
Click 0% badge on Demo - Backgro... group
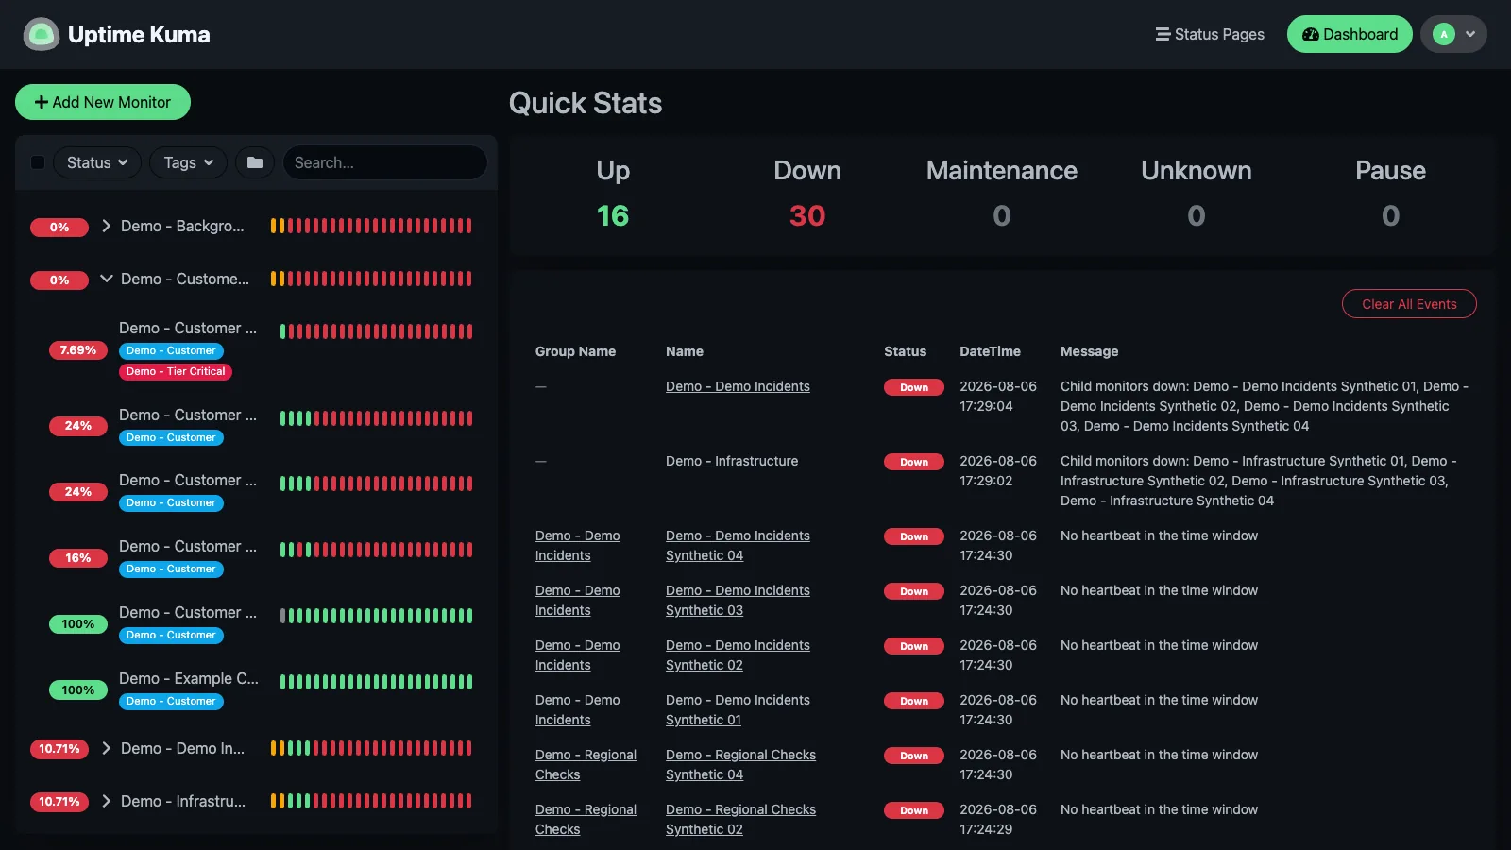click(x=59, y=228)
